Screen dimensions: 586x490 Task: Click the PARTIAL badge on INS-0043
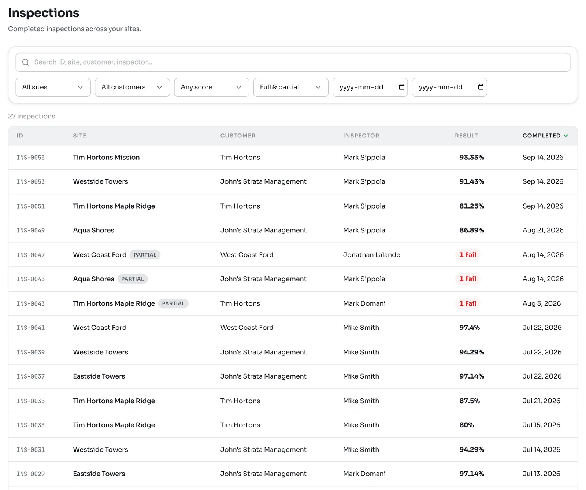[173, 303]
